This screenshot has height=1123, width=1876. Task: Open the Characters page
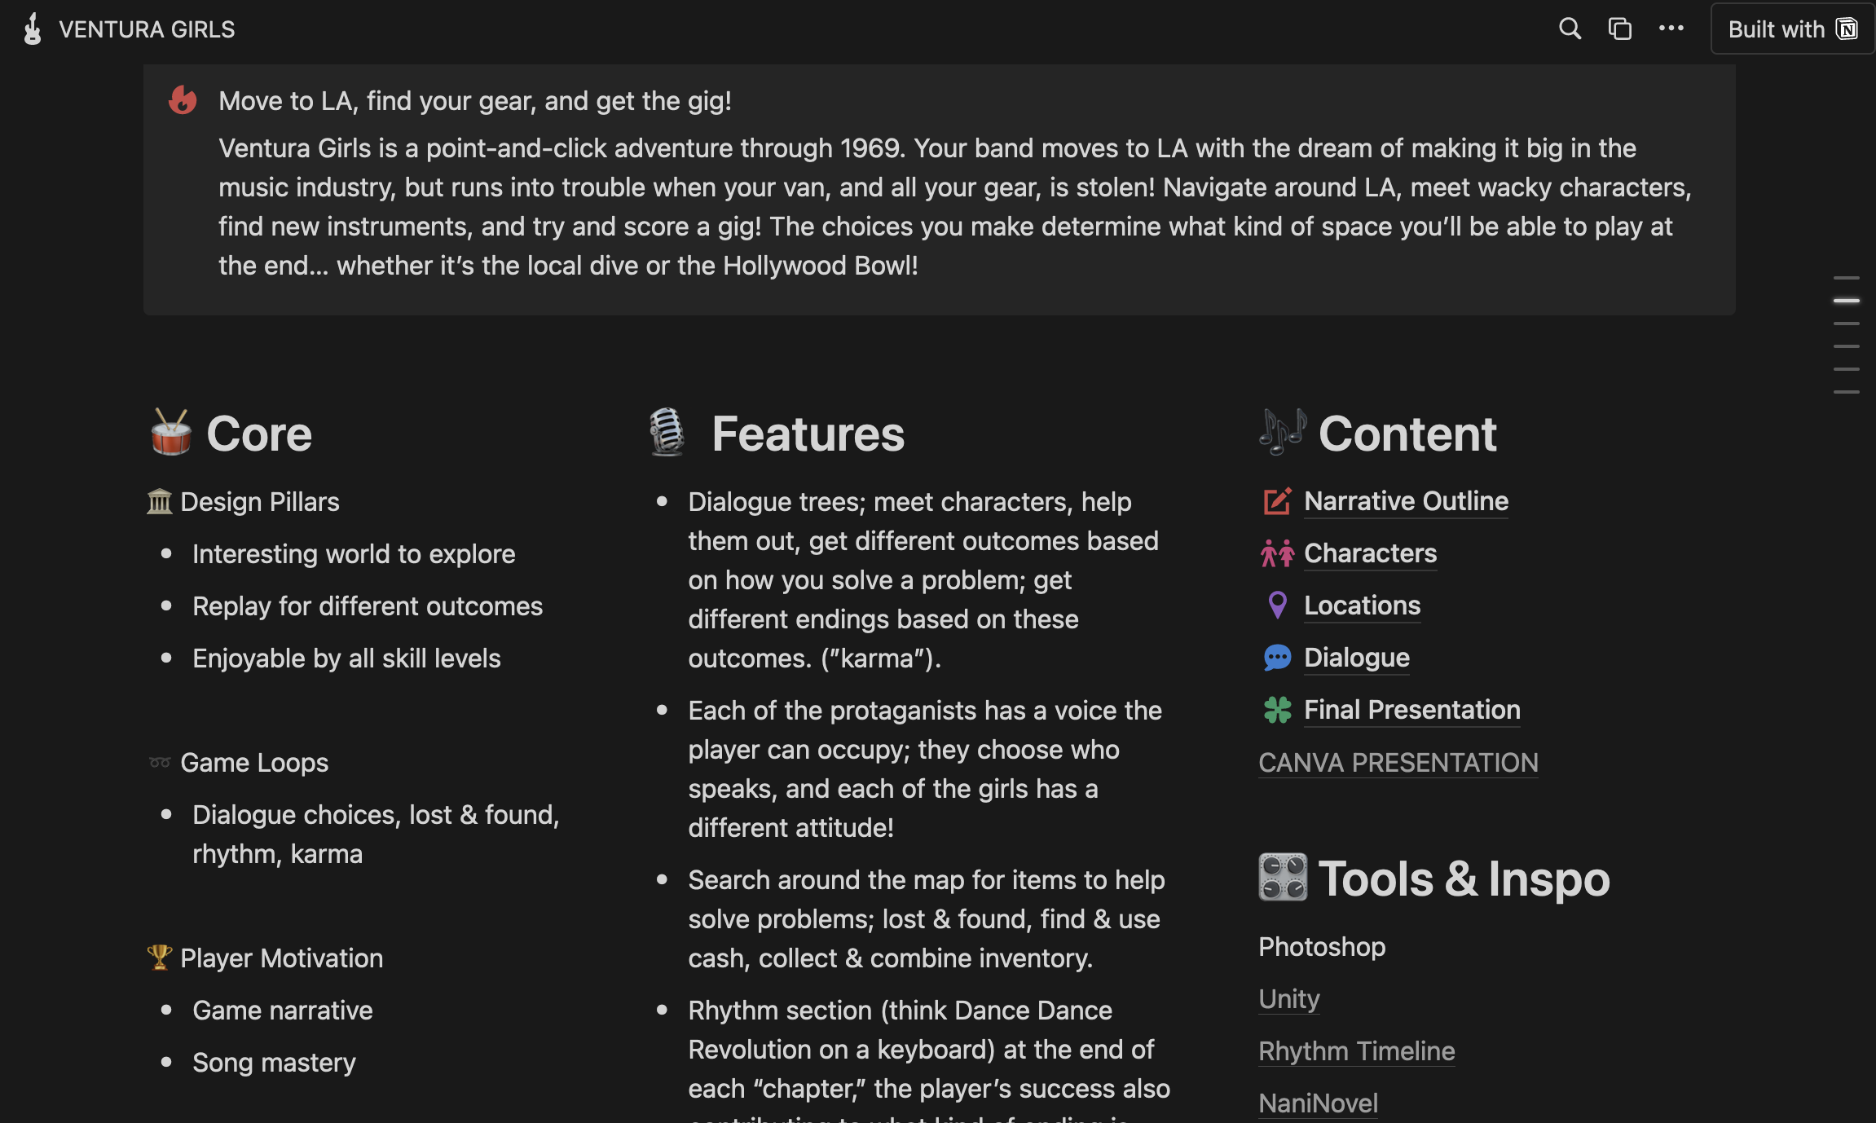pos(1370,553)
